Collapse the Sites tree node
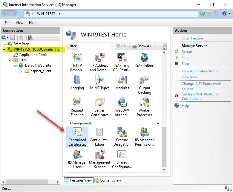The height and width of the screenshot is (192, 233). (10, 60)
